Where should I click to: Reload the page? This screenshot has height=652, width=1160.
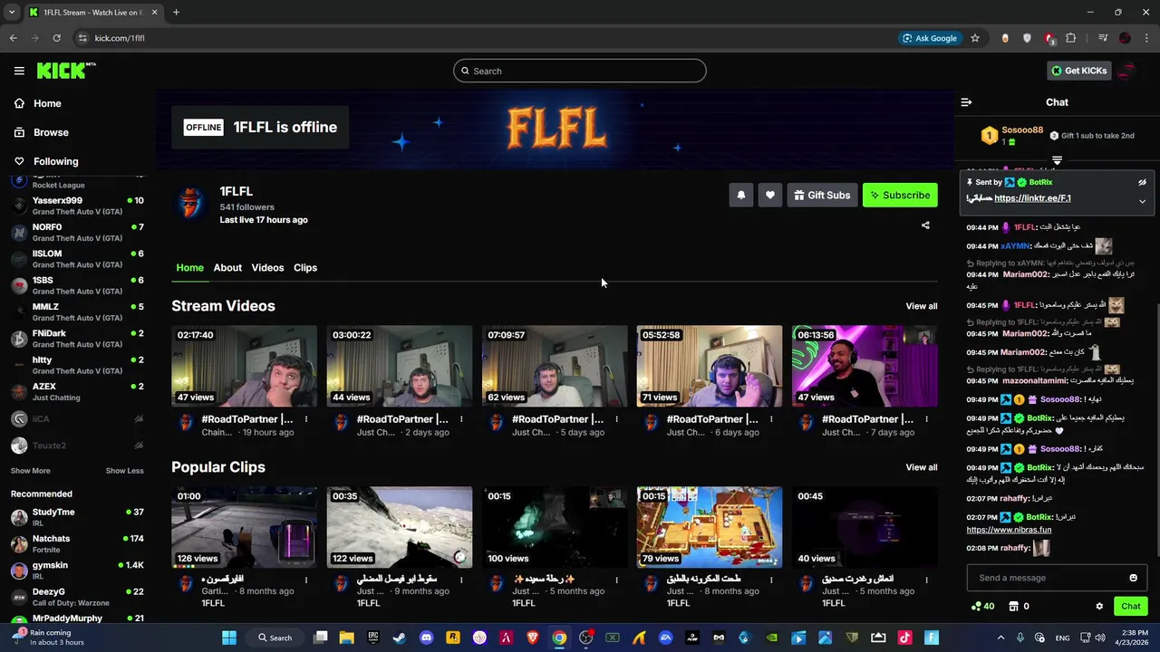click(56, 38)
